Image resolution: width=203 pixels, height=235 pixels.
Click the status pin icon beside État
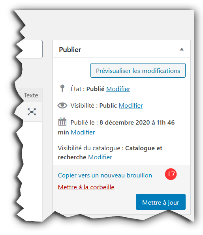coord(62,88)
